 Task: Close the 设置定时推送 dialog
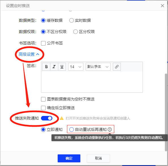click(162, 6)
